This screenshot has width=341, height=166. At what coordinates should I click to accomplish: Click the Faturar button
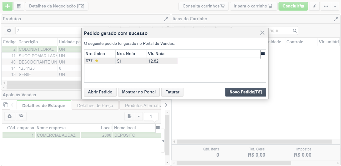(172, 92)
